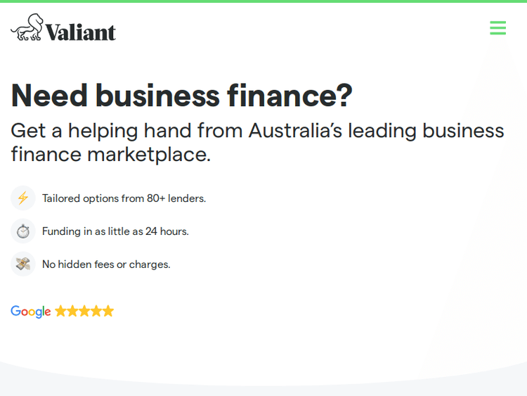Click the stopwatch icon
527x396 pixels.
pos(23,231)
